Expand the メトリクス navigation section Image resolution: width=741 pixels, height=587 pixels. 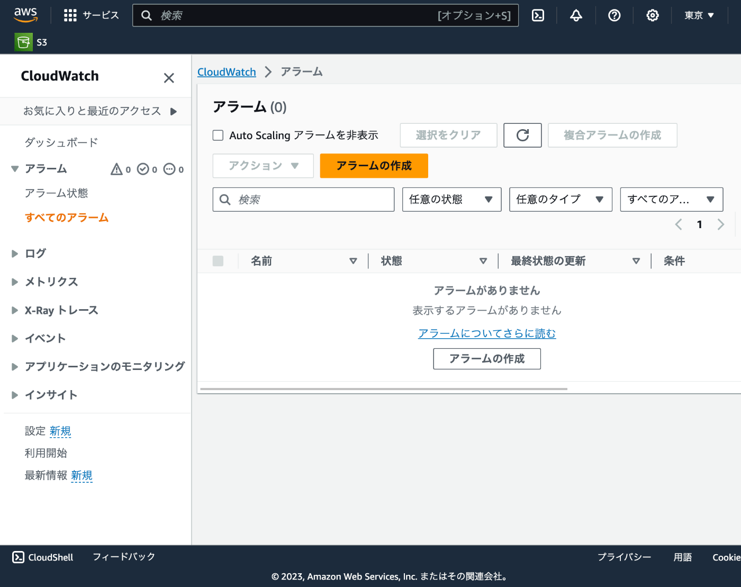pos(15,282)
